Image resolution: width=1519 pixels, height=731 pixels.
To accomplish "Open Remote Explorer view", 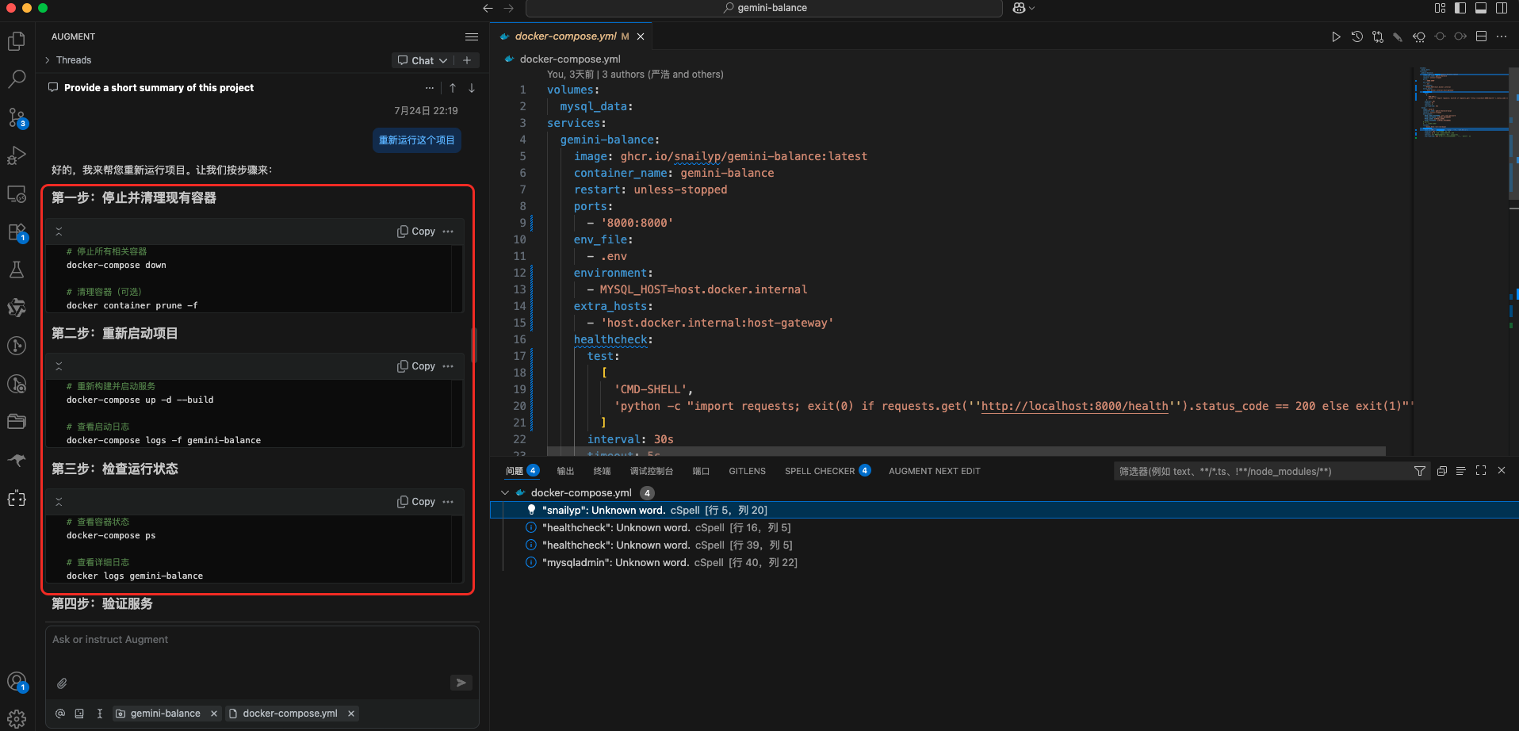I will click(17, 193).
